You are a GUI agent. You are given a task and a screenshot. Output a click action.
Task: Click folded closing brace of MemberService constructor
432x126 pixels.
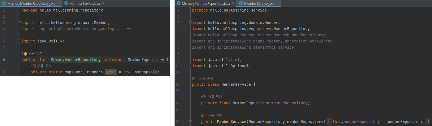click(428, 121)
